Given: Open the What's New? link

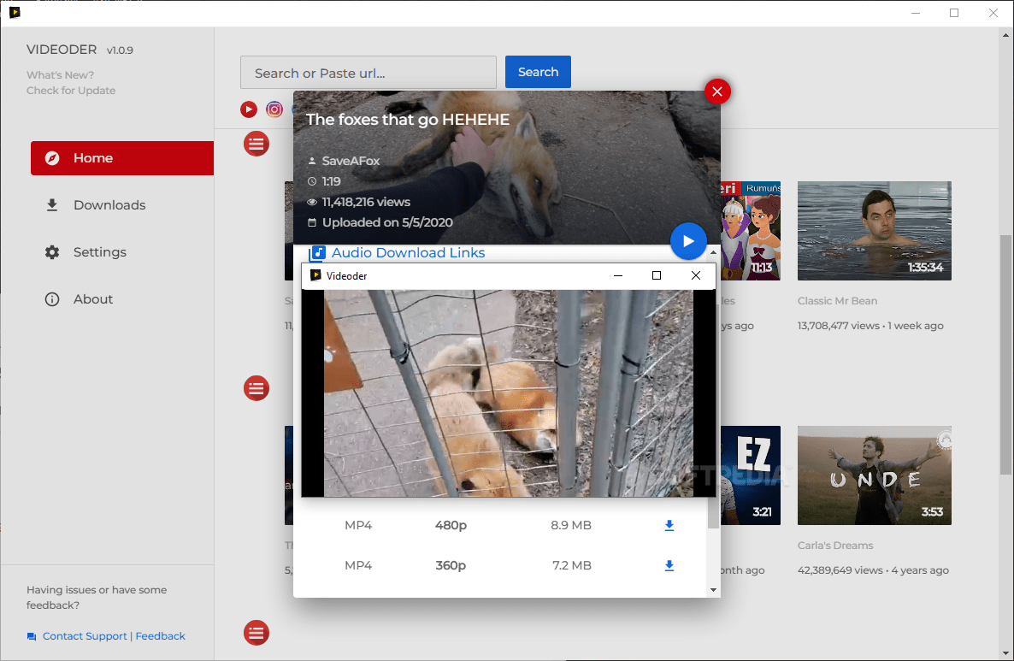Looking at the screenshot, I should click(60, 75).
